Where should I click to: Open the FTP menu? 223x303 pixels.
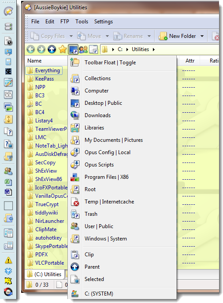point(65,22)
